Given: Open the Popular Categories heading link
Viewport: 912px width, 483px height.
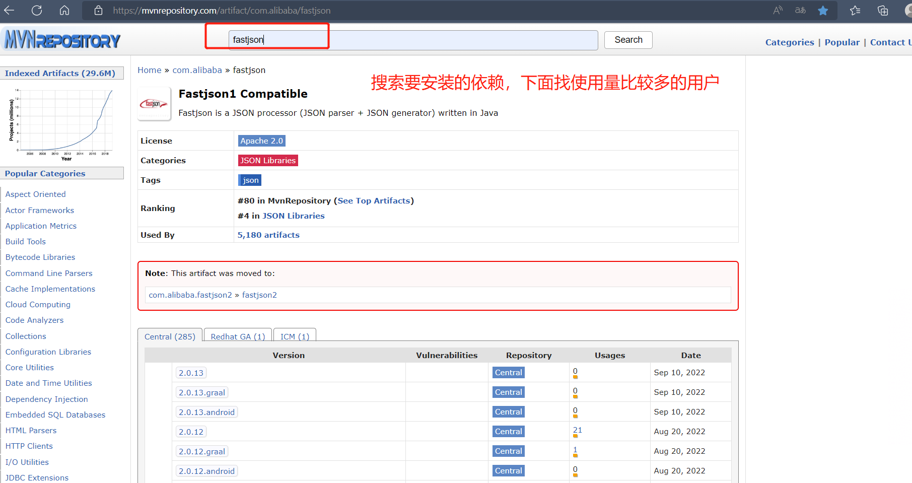Looking at the screenshot, I should pyautogui.click(x=45, y=173).
